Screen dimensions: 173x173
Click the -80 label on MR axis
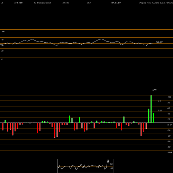(169, 147)
